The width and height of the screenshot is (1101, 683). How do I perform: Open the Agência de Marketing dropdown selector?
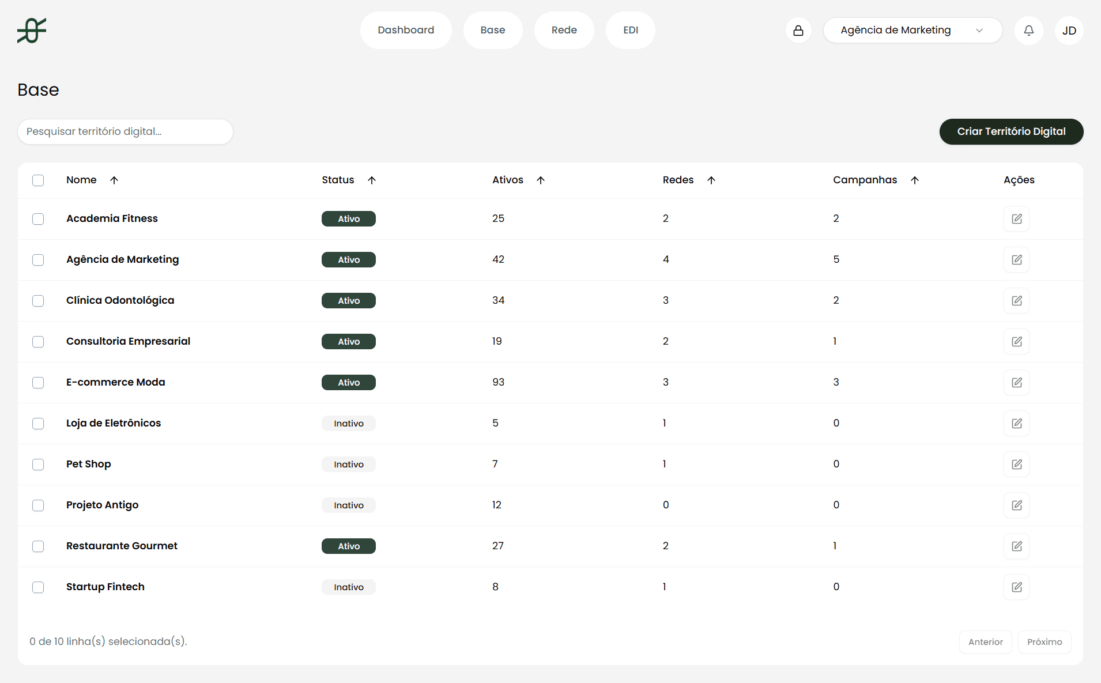(913, 30)
